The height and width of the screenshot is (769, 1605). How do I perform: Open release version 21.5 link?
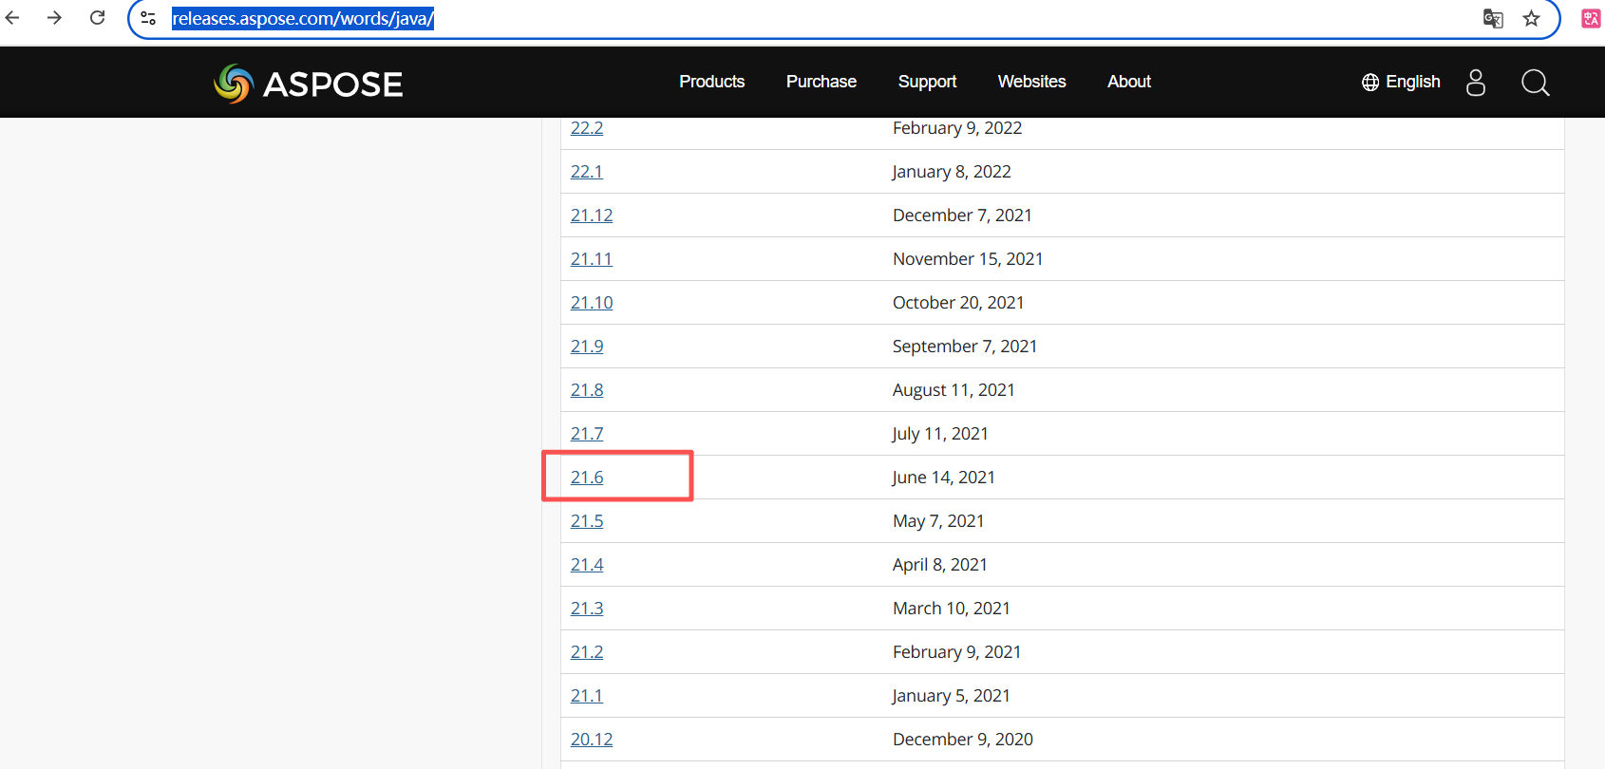587,521
